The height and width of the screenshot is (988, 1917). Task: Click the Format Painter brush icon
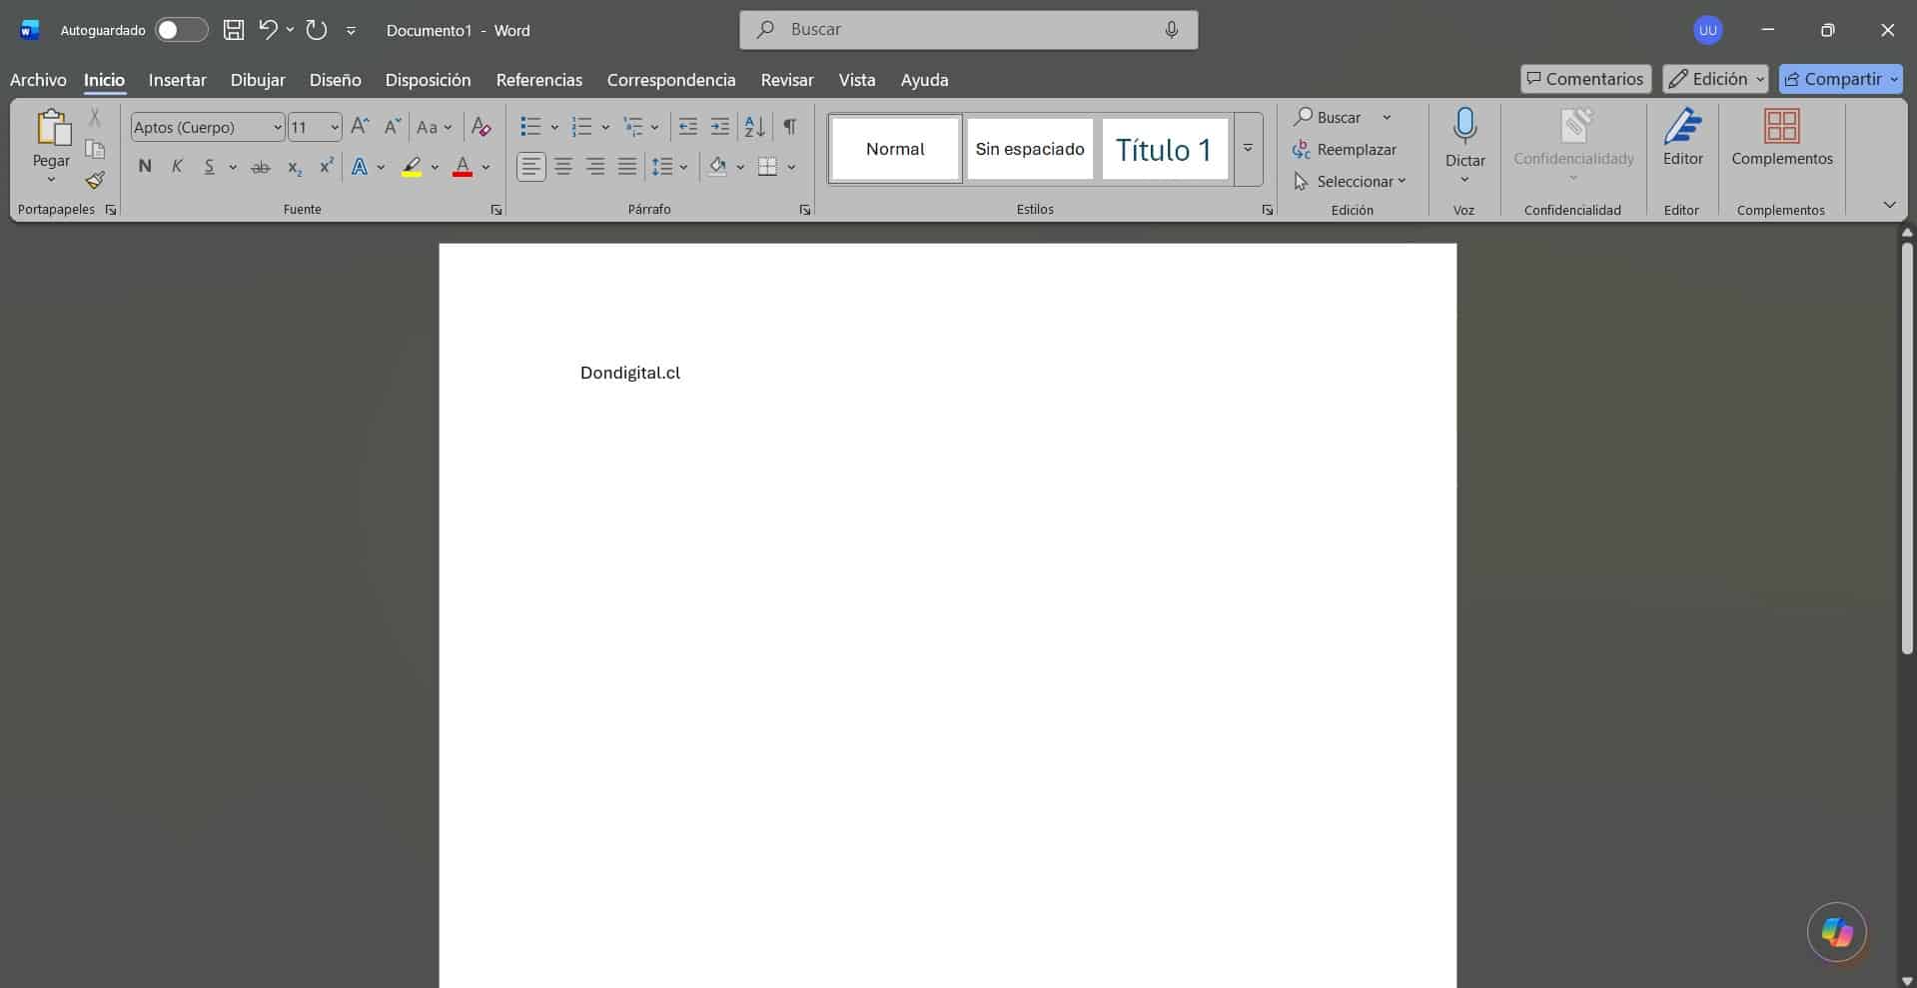tap(95, 181)
